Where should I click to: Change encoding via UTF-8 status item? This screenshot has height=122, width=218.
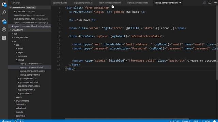point(195,121)
